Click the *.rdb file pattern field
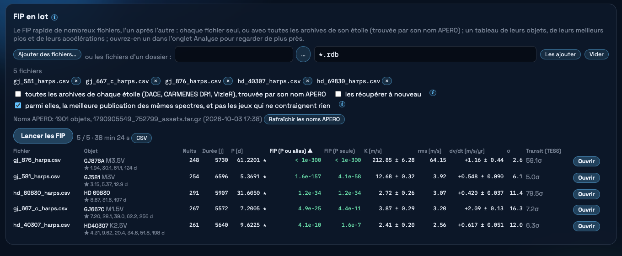 [425, 54]
